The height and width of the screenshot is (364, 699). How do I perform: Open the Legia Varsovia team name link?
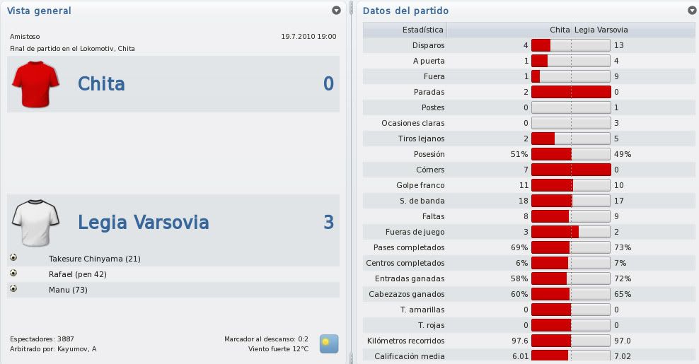pos(144,222)
